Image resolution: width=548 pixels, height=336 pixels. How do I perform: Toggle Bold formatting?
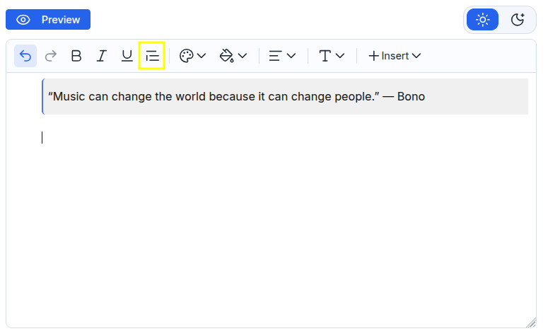(76, 56)
